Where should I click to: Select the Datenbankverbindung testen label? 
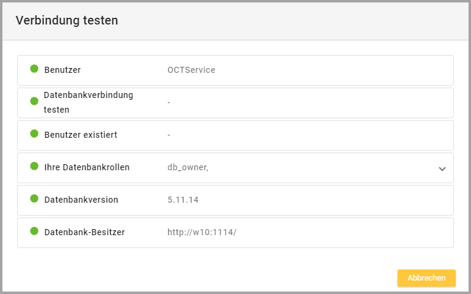88,103
